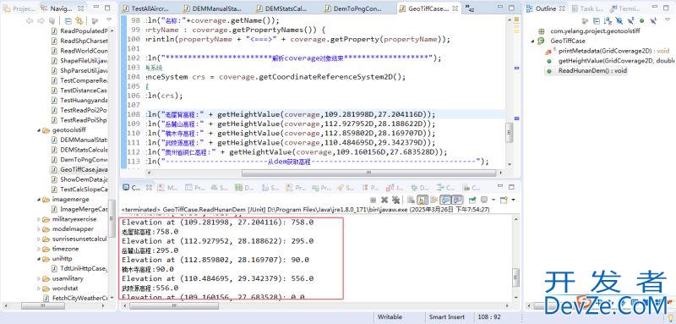The image size is (676, 324).
Task: Toggle Scroll Lock in Console toolbar
Action: click(422, 200)
